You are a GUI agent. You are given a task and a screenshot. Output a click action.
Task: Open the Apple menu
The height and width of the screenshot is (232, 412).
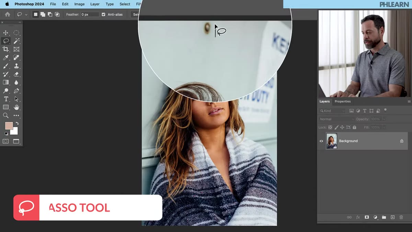coord(7,4)
